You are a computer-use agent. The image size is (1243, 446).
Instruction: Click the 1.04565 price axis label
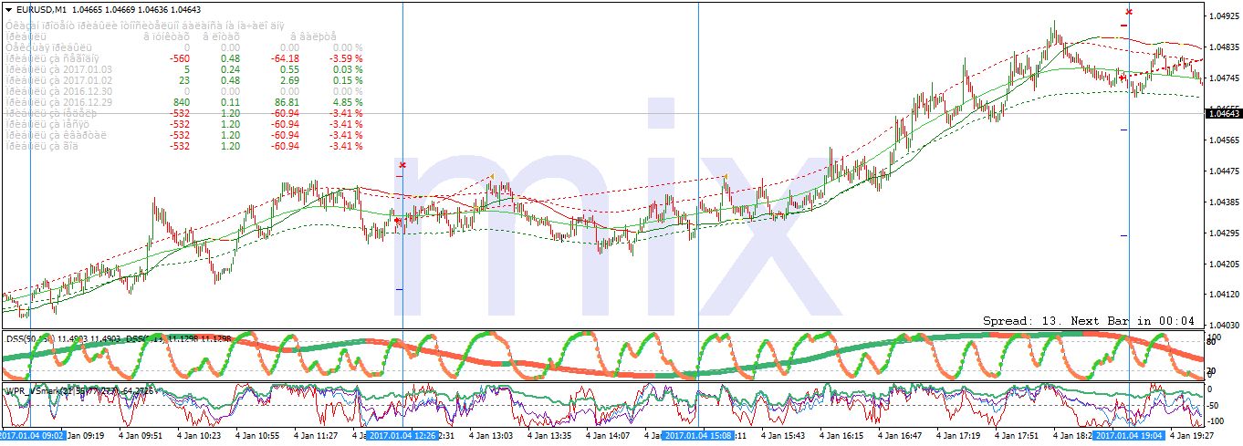pos(1223,140)
